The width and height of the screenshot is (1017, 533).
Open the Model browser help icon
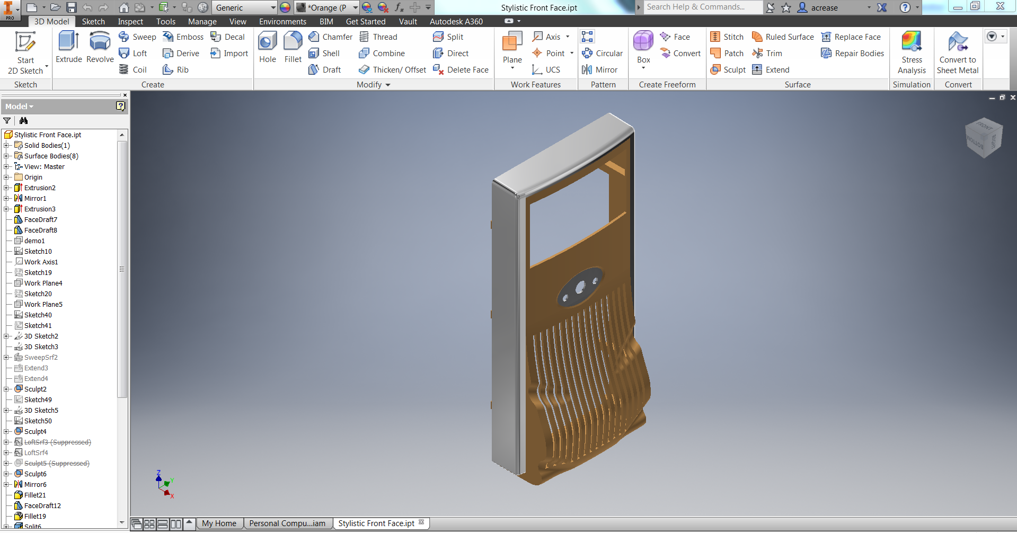[120, 106]
